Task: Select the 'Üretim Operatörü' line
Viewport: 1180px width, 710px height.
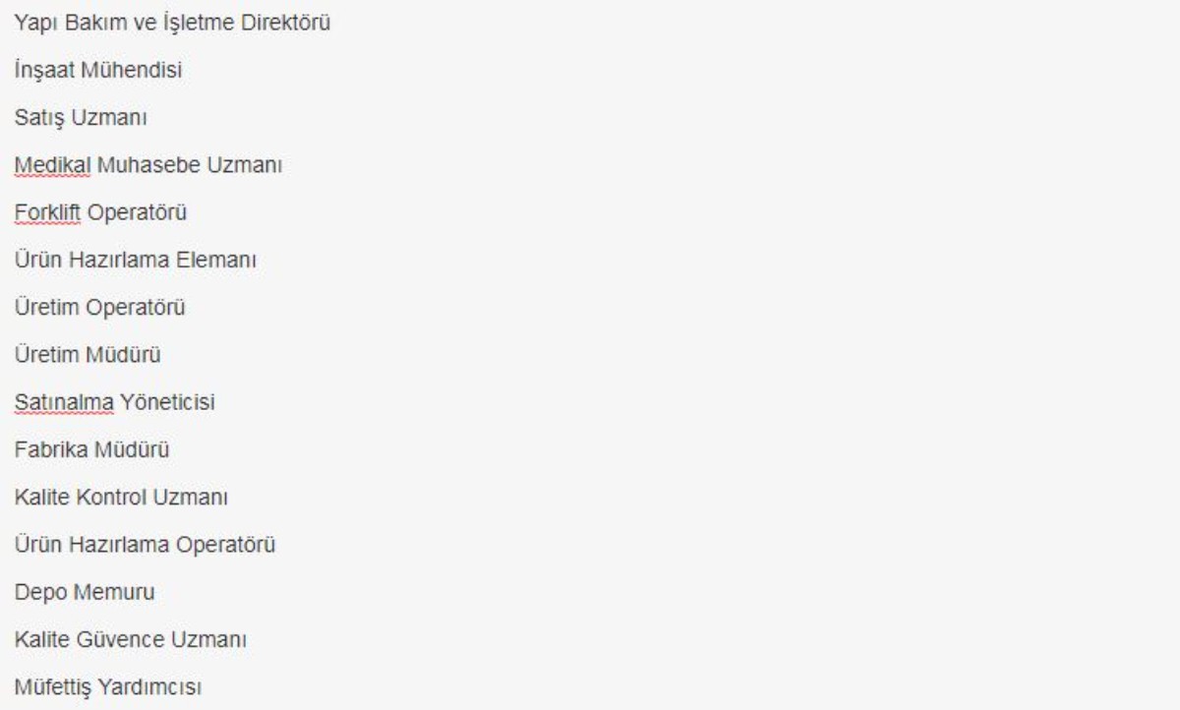Action: click(100, 307)
